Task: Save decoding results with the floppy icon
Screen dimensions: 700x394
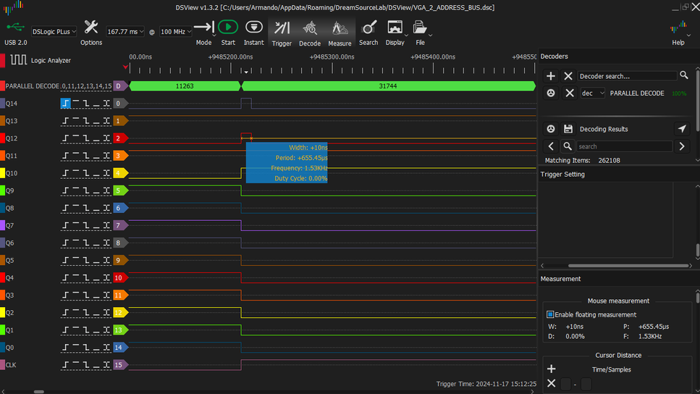Action: (568, 129)
